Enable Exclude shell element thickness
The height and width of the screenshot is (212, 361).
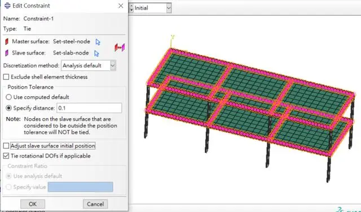(x=6, y=77)
